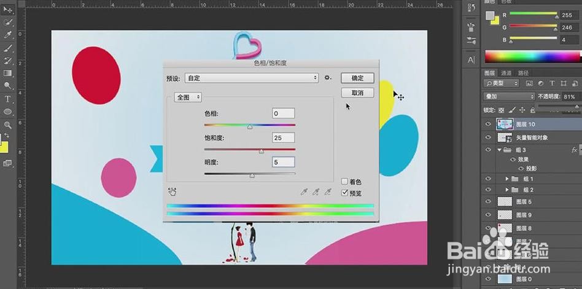Select the Eyedropper tool
Screen dimensions: 582x289
(7, 35)
